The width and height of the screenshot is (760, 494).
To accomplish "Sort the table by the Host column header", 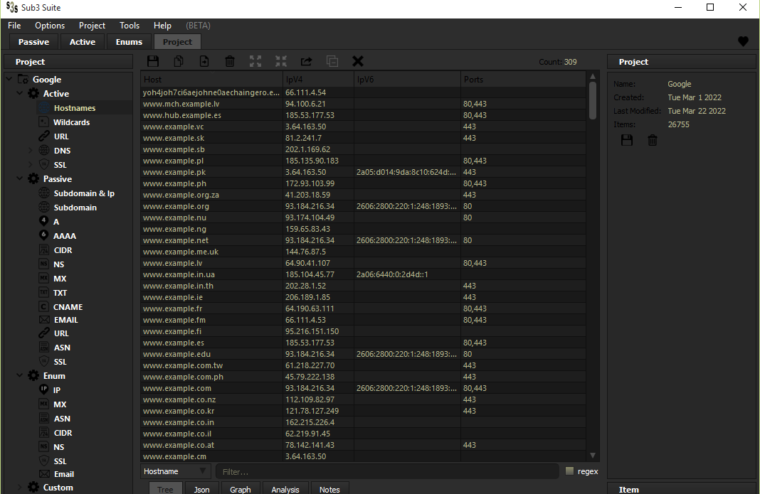I will coord(212,80).
